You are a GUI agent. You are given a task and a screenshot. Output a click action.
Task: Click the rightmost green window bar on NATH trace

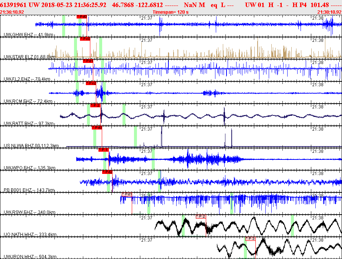click(x=292, y=226)
